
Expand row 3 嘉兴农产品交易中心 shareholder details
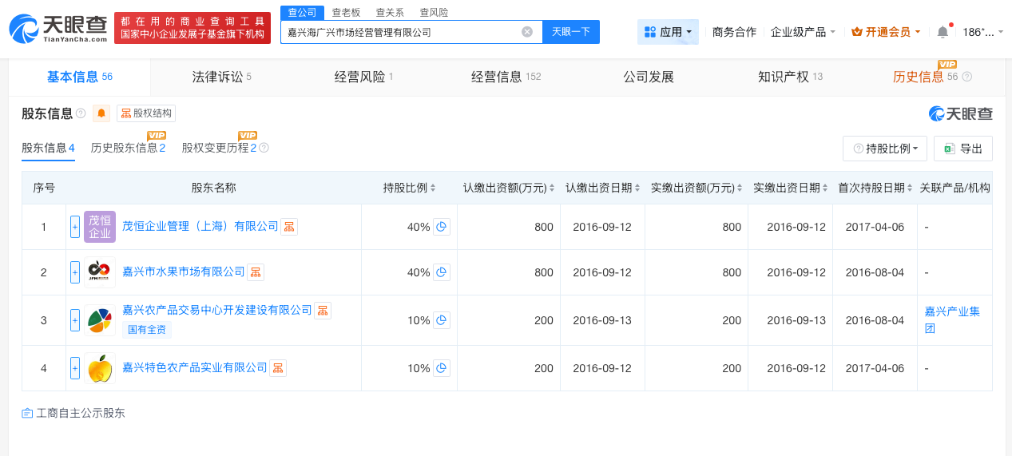(x=75, y=320)
